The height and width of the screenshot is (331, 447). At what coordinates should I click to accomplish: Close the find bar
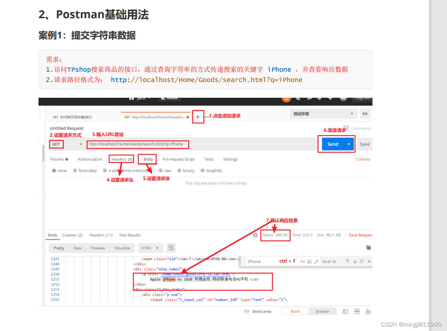[369, 261]
